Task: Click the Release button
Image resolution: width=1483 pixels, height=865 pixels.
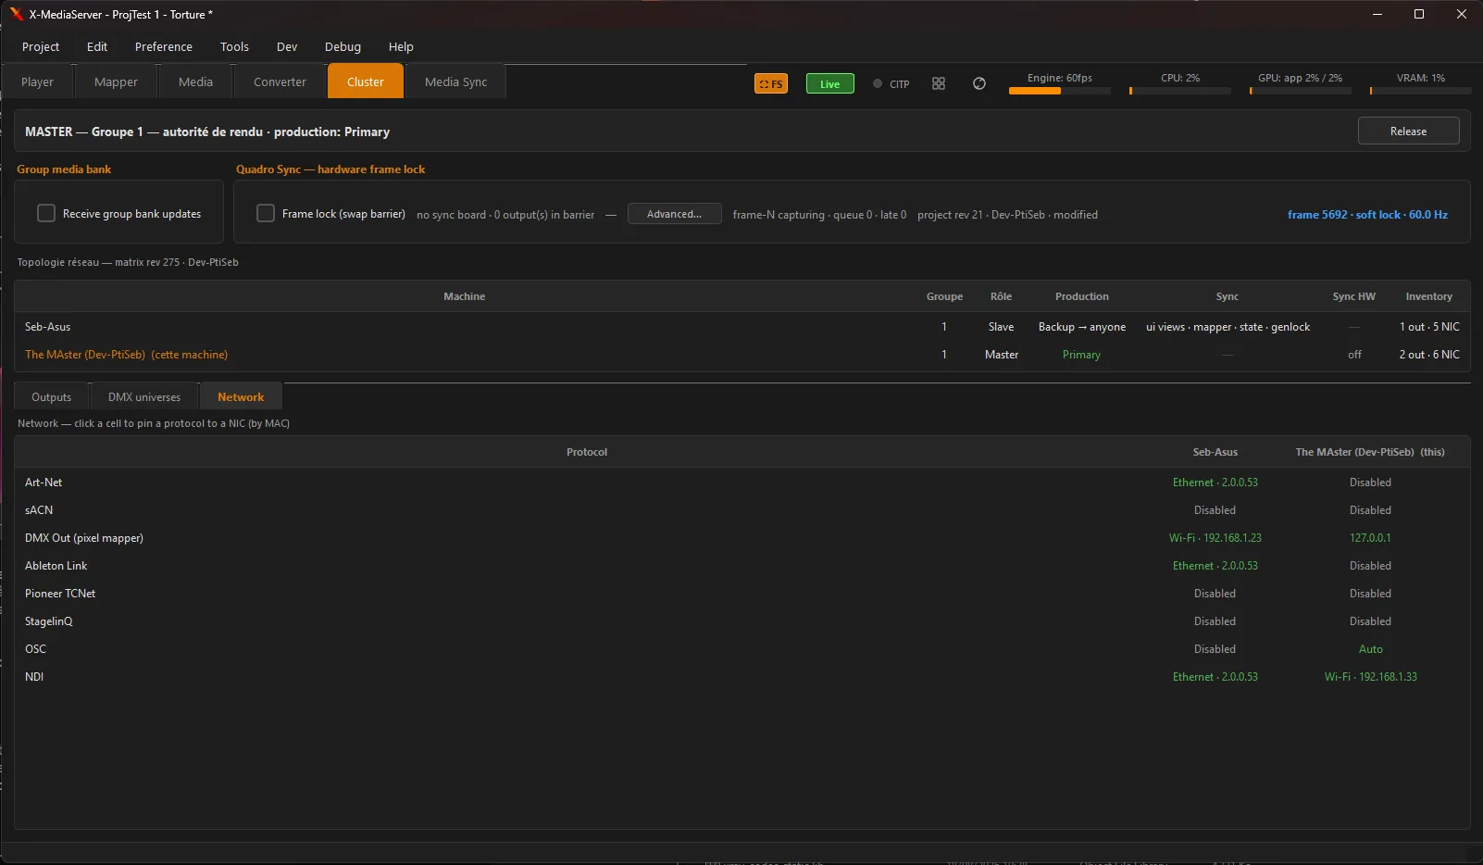Action: (1408, 132)
